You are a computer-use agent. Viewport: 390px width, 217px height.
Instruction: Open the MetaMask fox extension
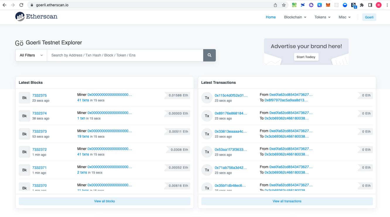pyautogui.click(x=328, y=5)
